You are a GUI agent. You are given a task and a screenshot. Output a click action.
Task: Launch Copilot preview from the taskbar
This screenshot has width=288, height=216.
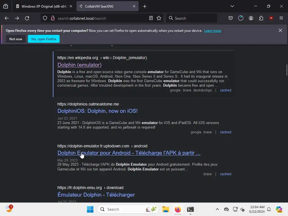279,209
